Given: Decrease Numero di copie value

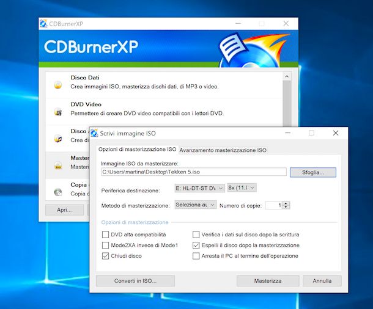Looking at the screenshot, I should (286, 207).
